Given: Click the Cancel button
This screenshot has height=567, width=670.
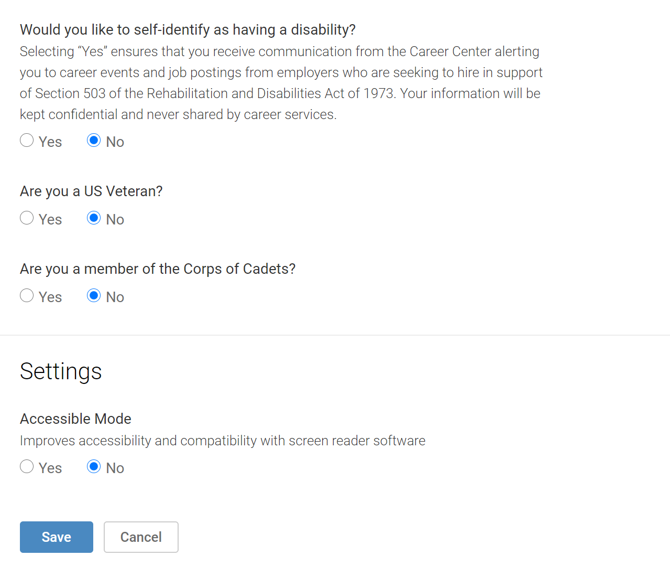Looking at the screenshot, I should point(141,537).
